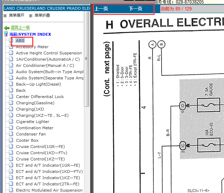Viewport: 224px width, 193px height.
Task: Expand all menus with 菜单展开
Action: pyautogui.click(x=17, y=15)
